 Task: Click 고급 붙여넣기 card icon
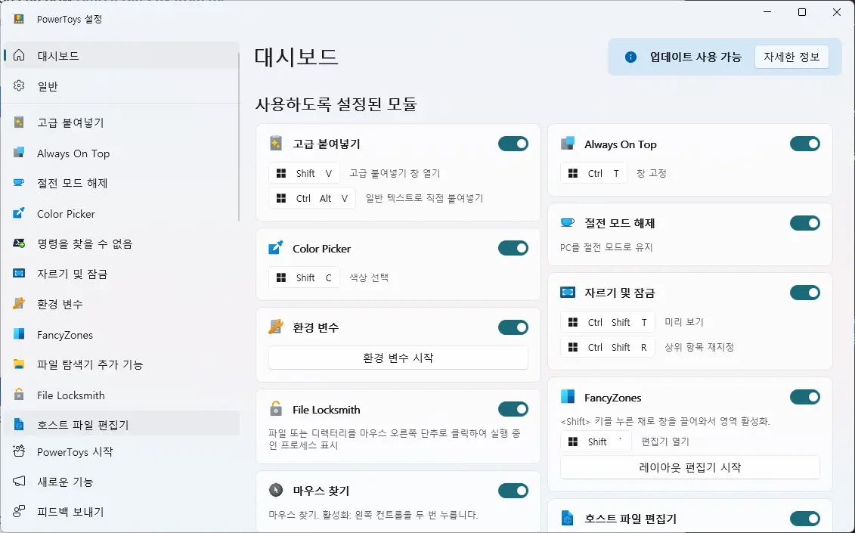tap(276, 144)
